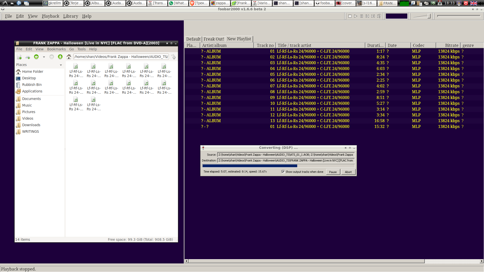
Task: Open foobar2000 Library menu
Action: (x=71, y=16)
